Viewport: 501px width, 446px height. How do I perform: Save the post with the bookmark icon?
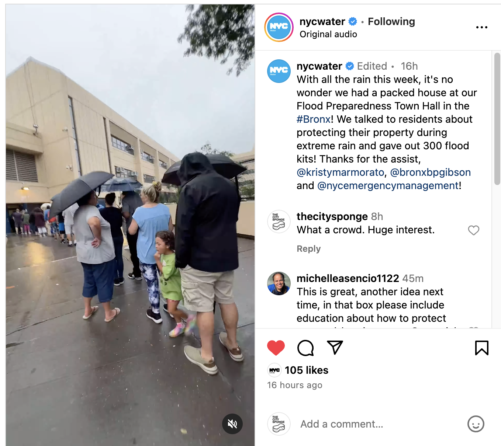482,348
